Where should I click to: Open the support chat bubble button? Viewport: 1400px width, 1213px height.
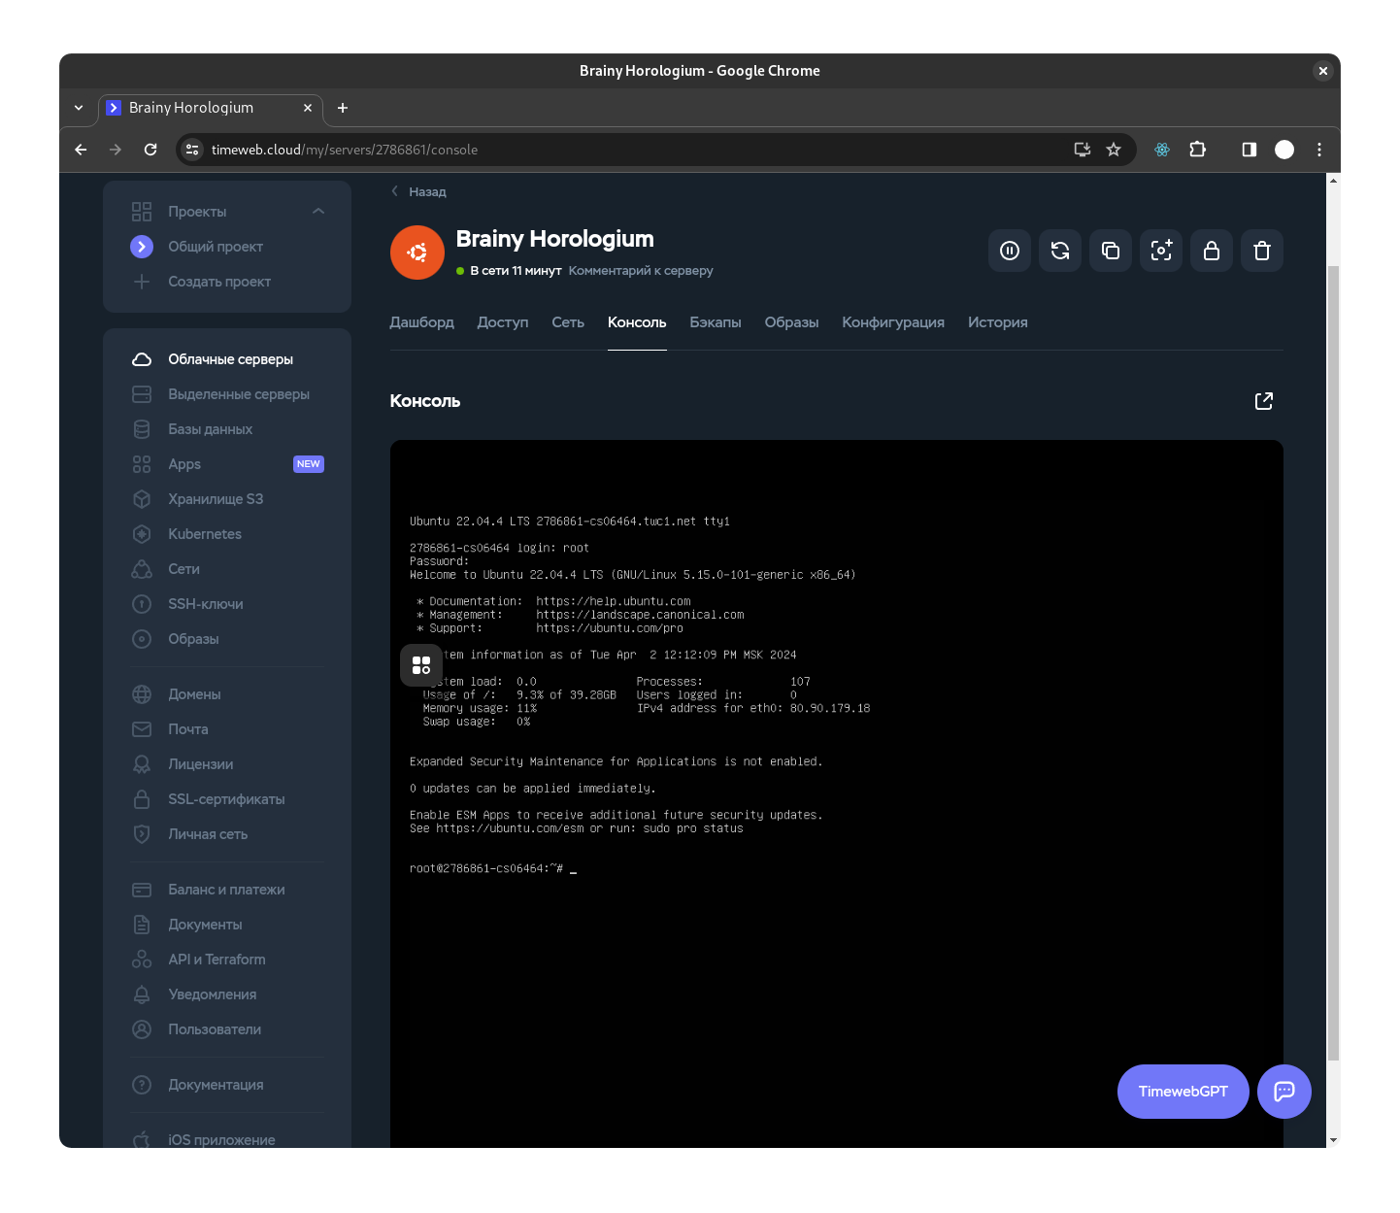[x=1284, y=1092]
